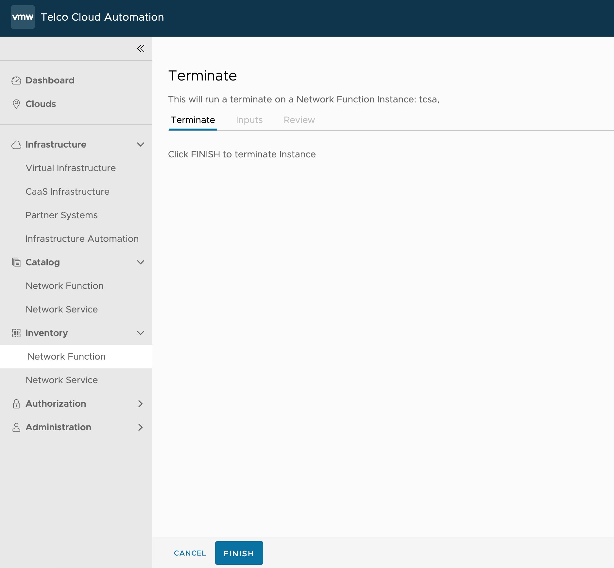
Task: Select the Terminate wizard tab
Action: coord(193,120)
